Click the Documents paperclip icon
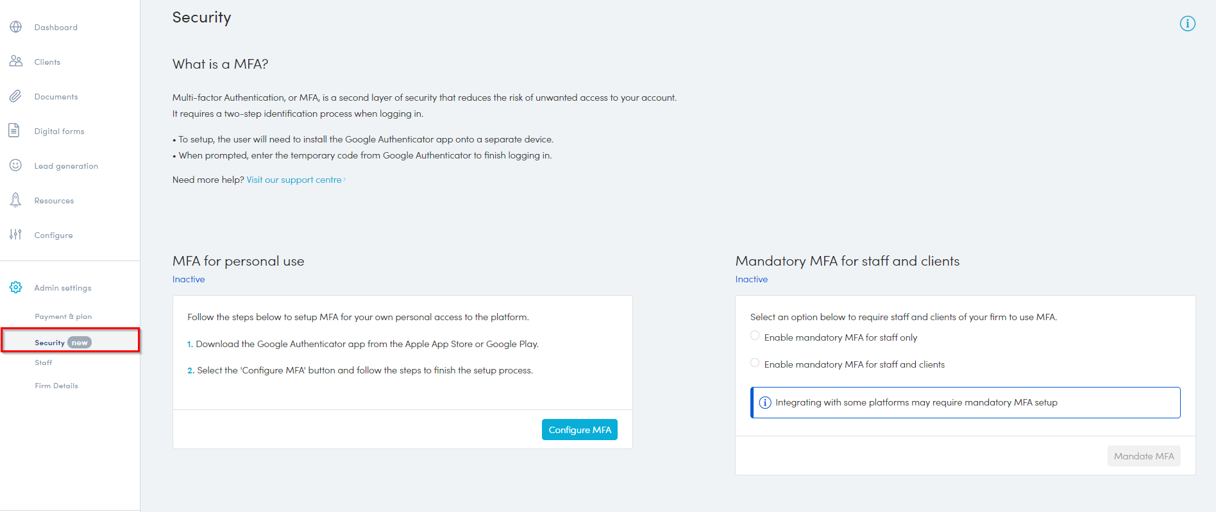 tap(16, 96)
